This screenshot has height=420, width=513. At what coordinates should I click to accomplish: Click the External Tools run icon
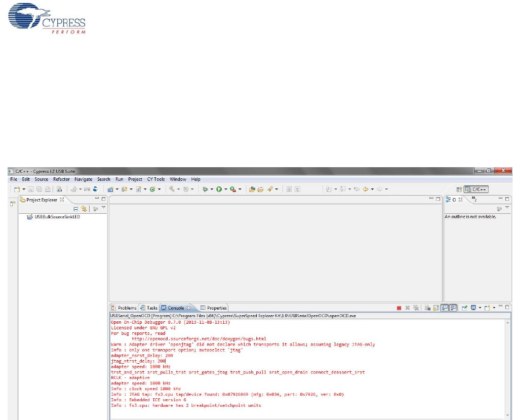232,189
